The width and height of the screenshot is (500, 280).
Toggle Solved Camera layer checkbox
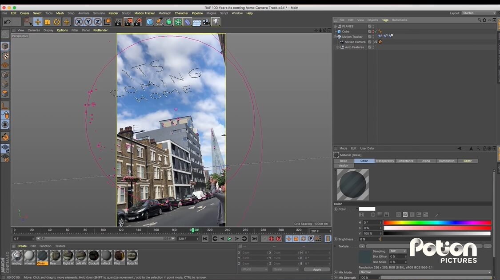[x=370, y=42]
